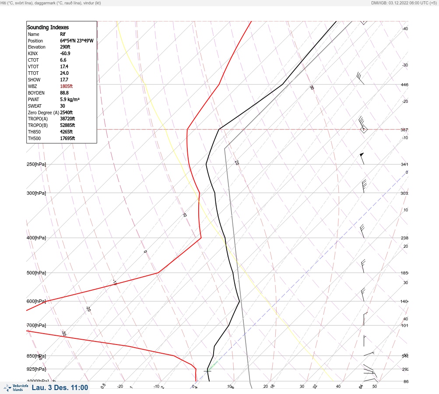Click the wind barb at the 700 hPa level
This screenshot has height=394, width=439.
(365, 319)
